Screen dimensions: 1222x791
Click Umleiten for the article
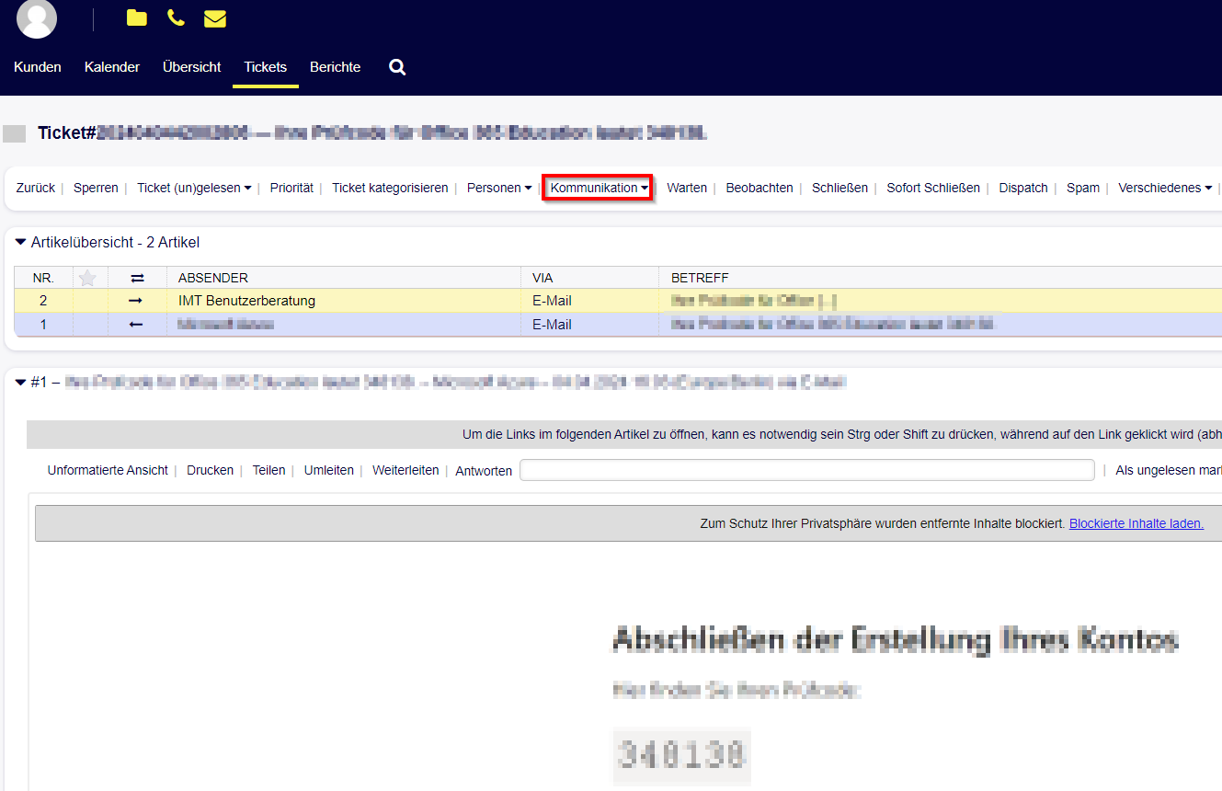pyautogui.click(x=329, y=470)
